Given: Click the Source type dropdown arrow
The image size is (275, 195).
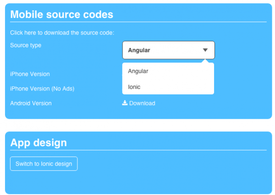Looking at the screenshot, I should [x=205, y=50].
